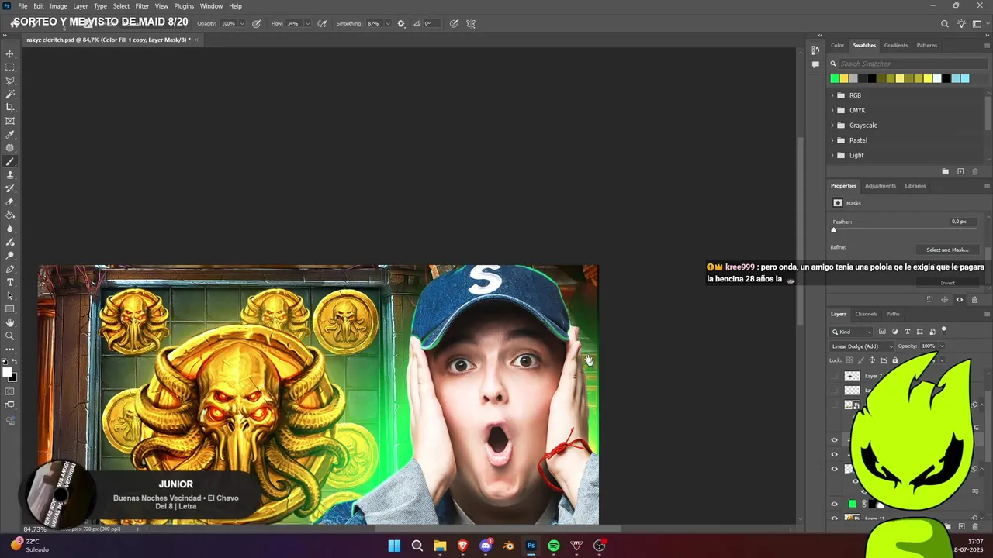Hide Layer 11 eye icon
Image resolution: width=993 pixels, height=558 pixels.
[x=835, y=518]
